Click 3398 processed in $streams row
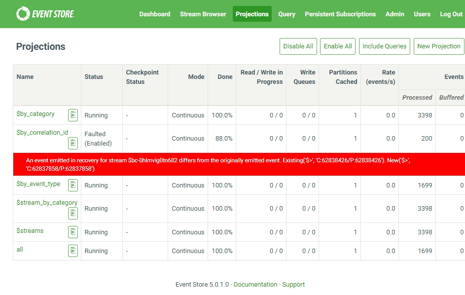The height and width of the screenshot is (295, 465). point(425,232)
